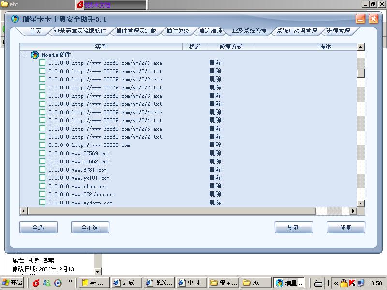387x290 pixels.
Task: Switch to the first 龙族… IE taskbar window
Action: pos(127,283)
